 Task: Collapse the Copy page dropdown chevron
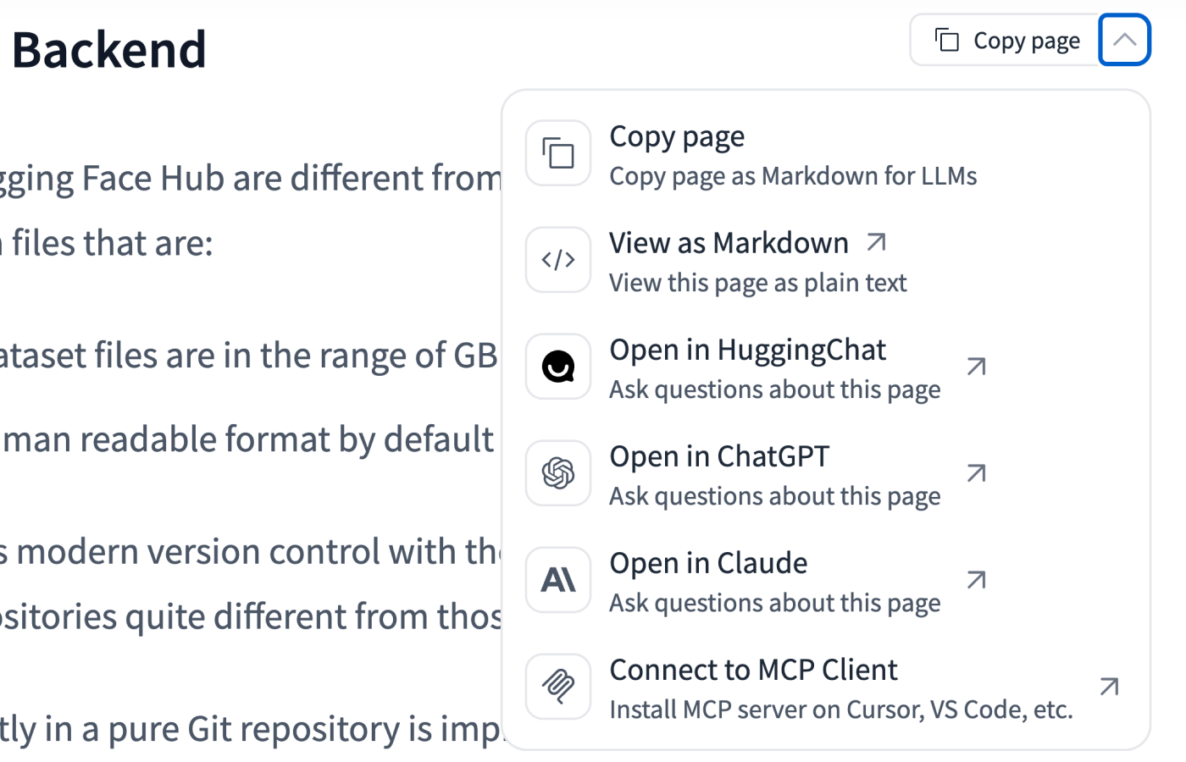tap(1124, 40)
